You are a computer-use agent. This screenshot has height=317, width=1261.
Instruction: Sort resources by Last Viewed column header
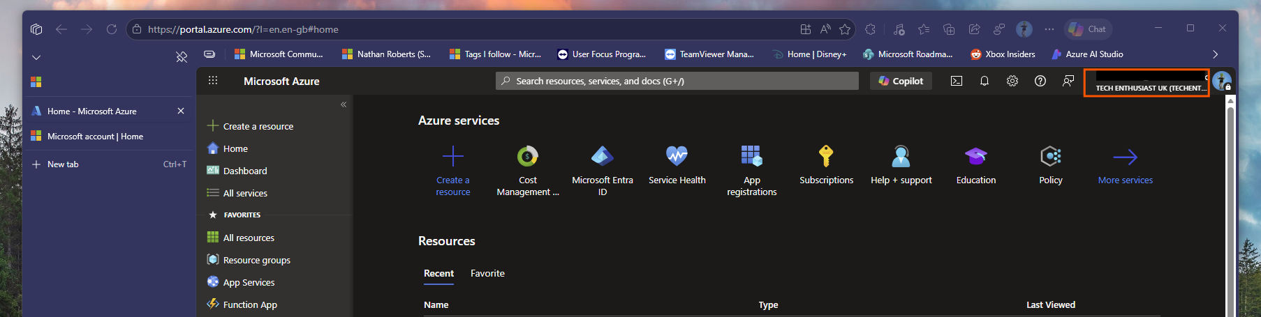(x=1051, y=304)
